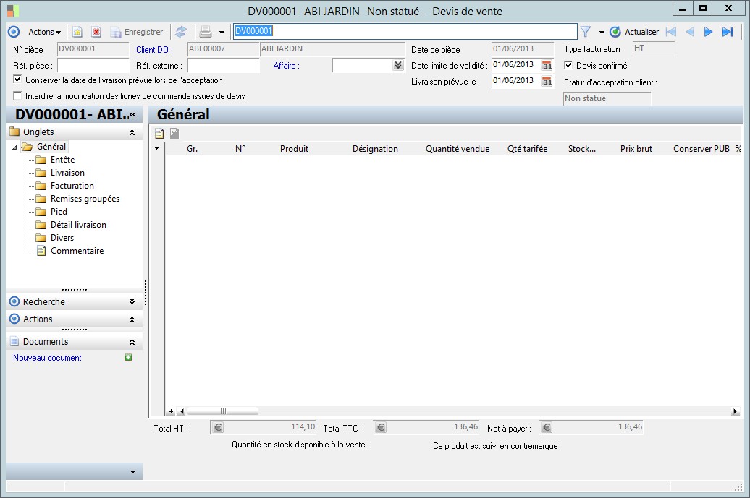Viewport: 750px width, 498px height.
Task: Expand the Affaire dropdown chevron
Action: 397,66
